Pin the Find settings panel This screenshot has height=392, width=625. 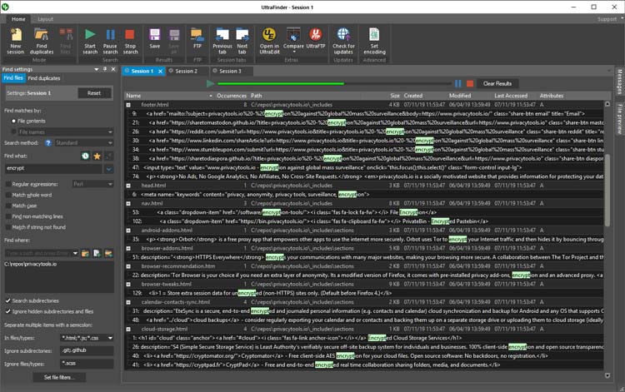pyautogui.click(x=105, y=69)
